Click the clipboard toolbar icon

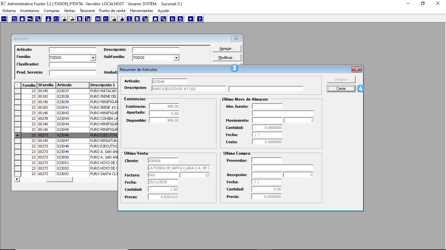[22, 19]
